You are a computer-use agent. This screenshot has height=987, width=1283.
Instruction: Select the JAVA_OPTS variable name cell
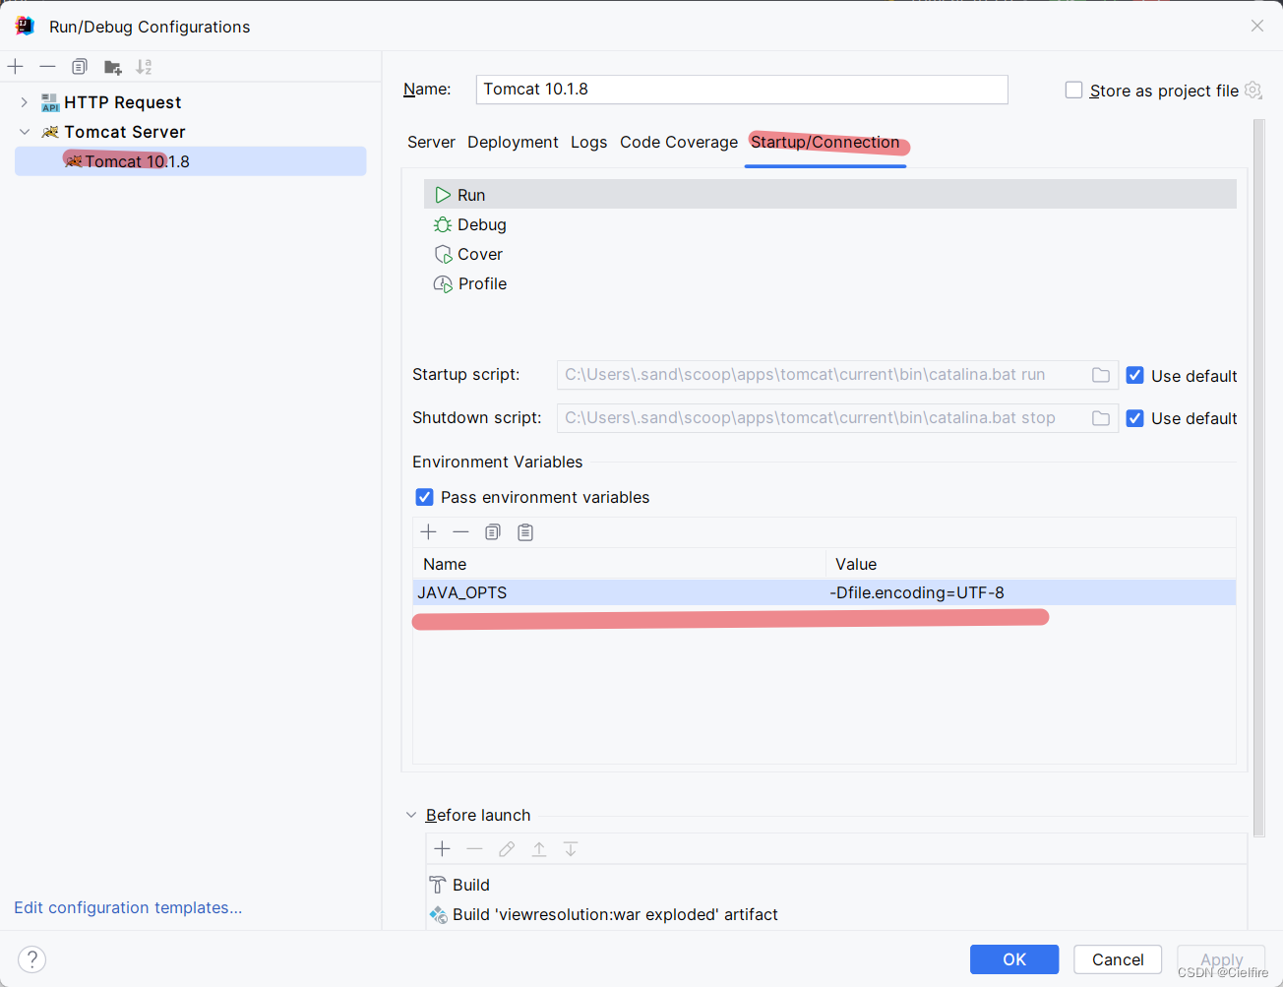(x=619, y=592)
